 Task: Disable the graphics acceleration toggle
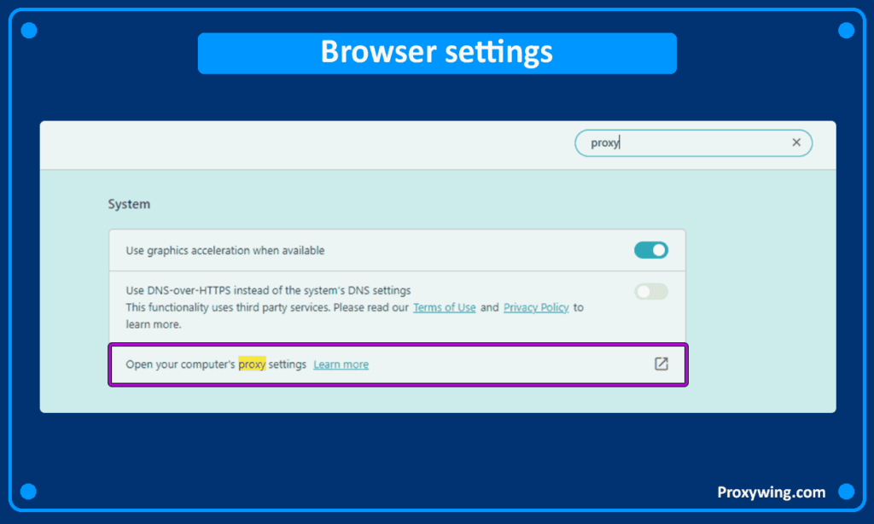pyautogui.click(x=650, y=250)
